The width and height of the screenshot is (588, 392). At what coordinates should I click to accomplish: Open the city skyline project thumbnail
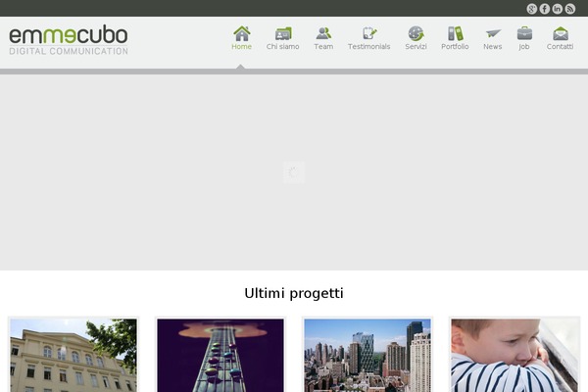pyautogui.click(x=367, y=355)
